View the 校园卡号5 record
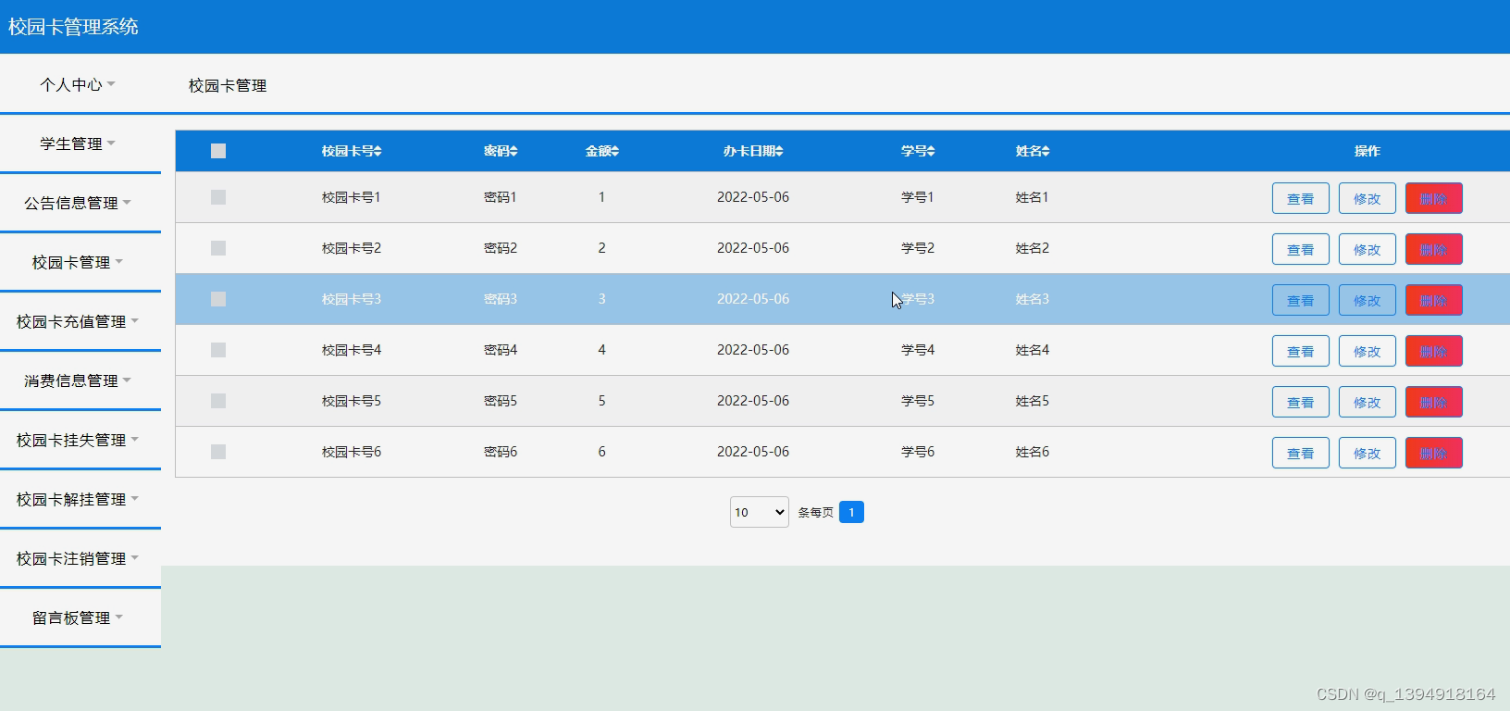This screenshot has width=1510, height=711. 1300,402
